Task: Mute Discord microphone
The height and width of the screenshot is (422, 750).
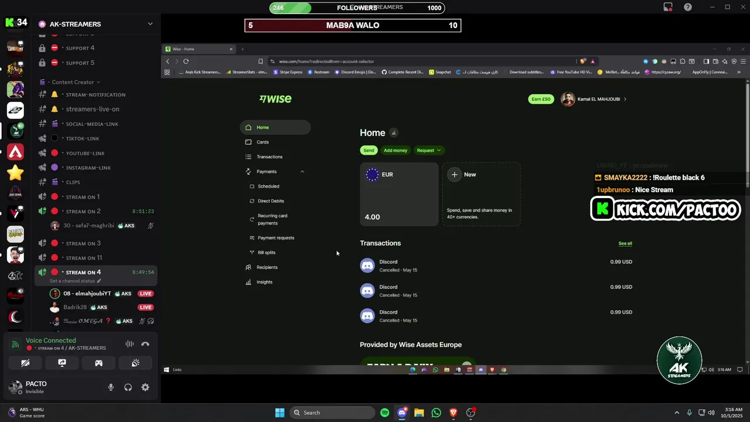Action: click(111, 387)
